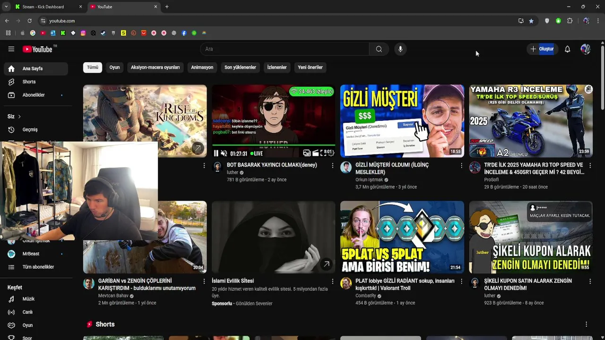The width and height of the screenshot is (605, 340).
Task: Select the Tümü filter chip
Action: 93,67
